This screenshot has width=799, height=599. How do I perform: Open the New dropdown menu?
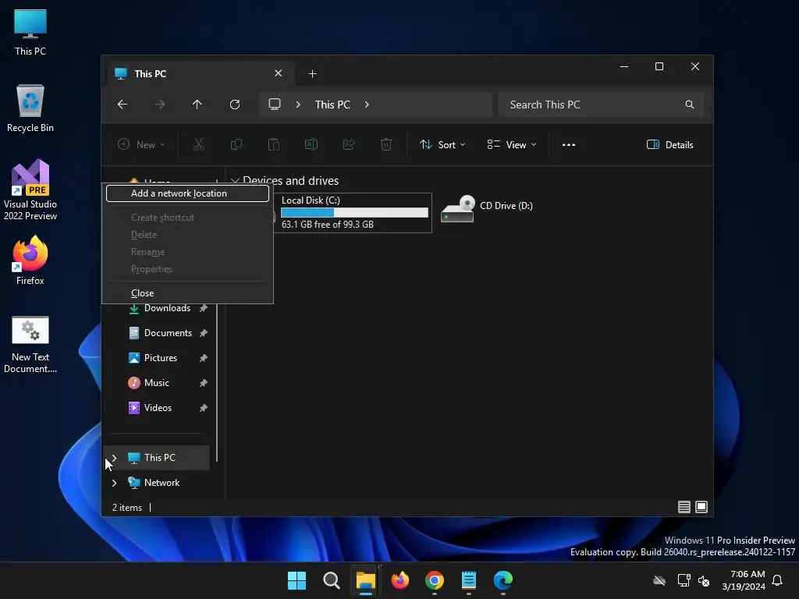141,144
